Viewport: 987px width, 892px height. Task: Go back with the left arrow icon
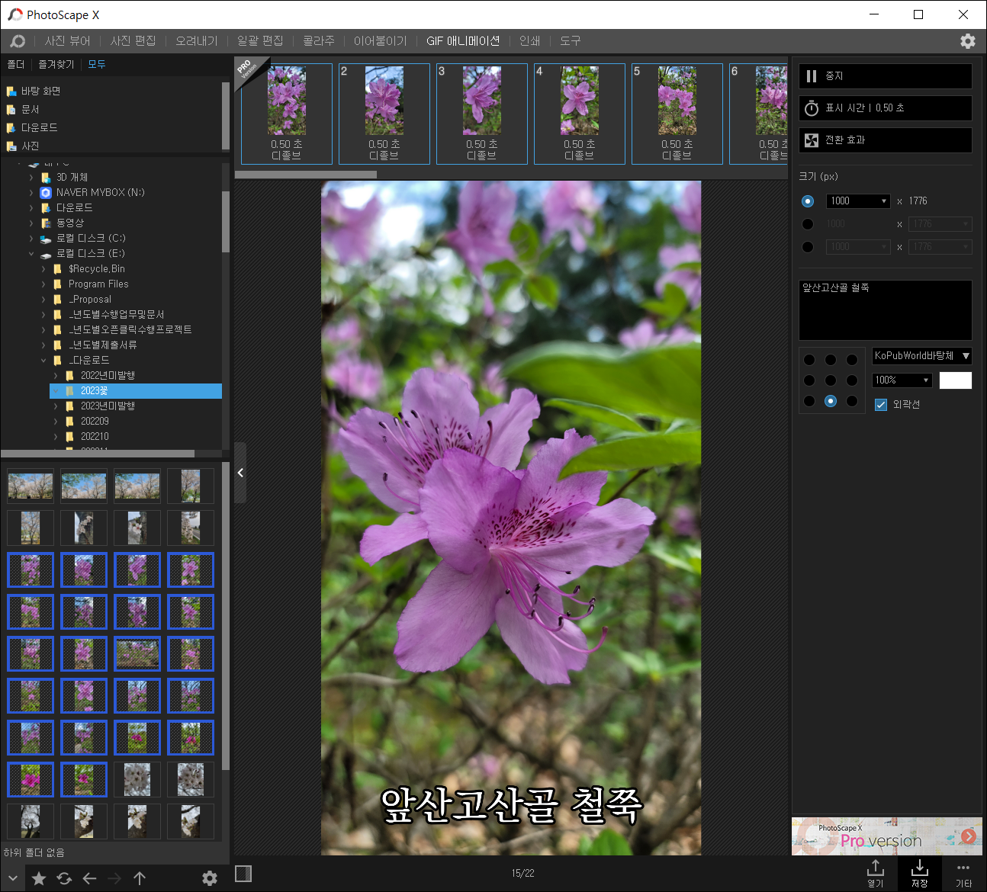[89, 878]
